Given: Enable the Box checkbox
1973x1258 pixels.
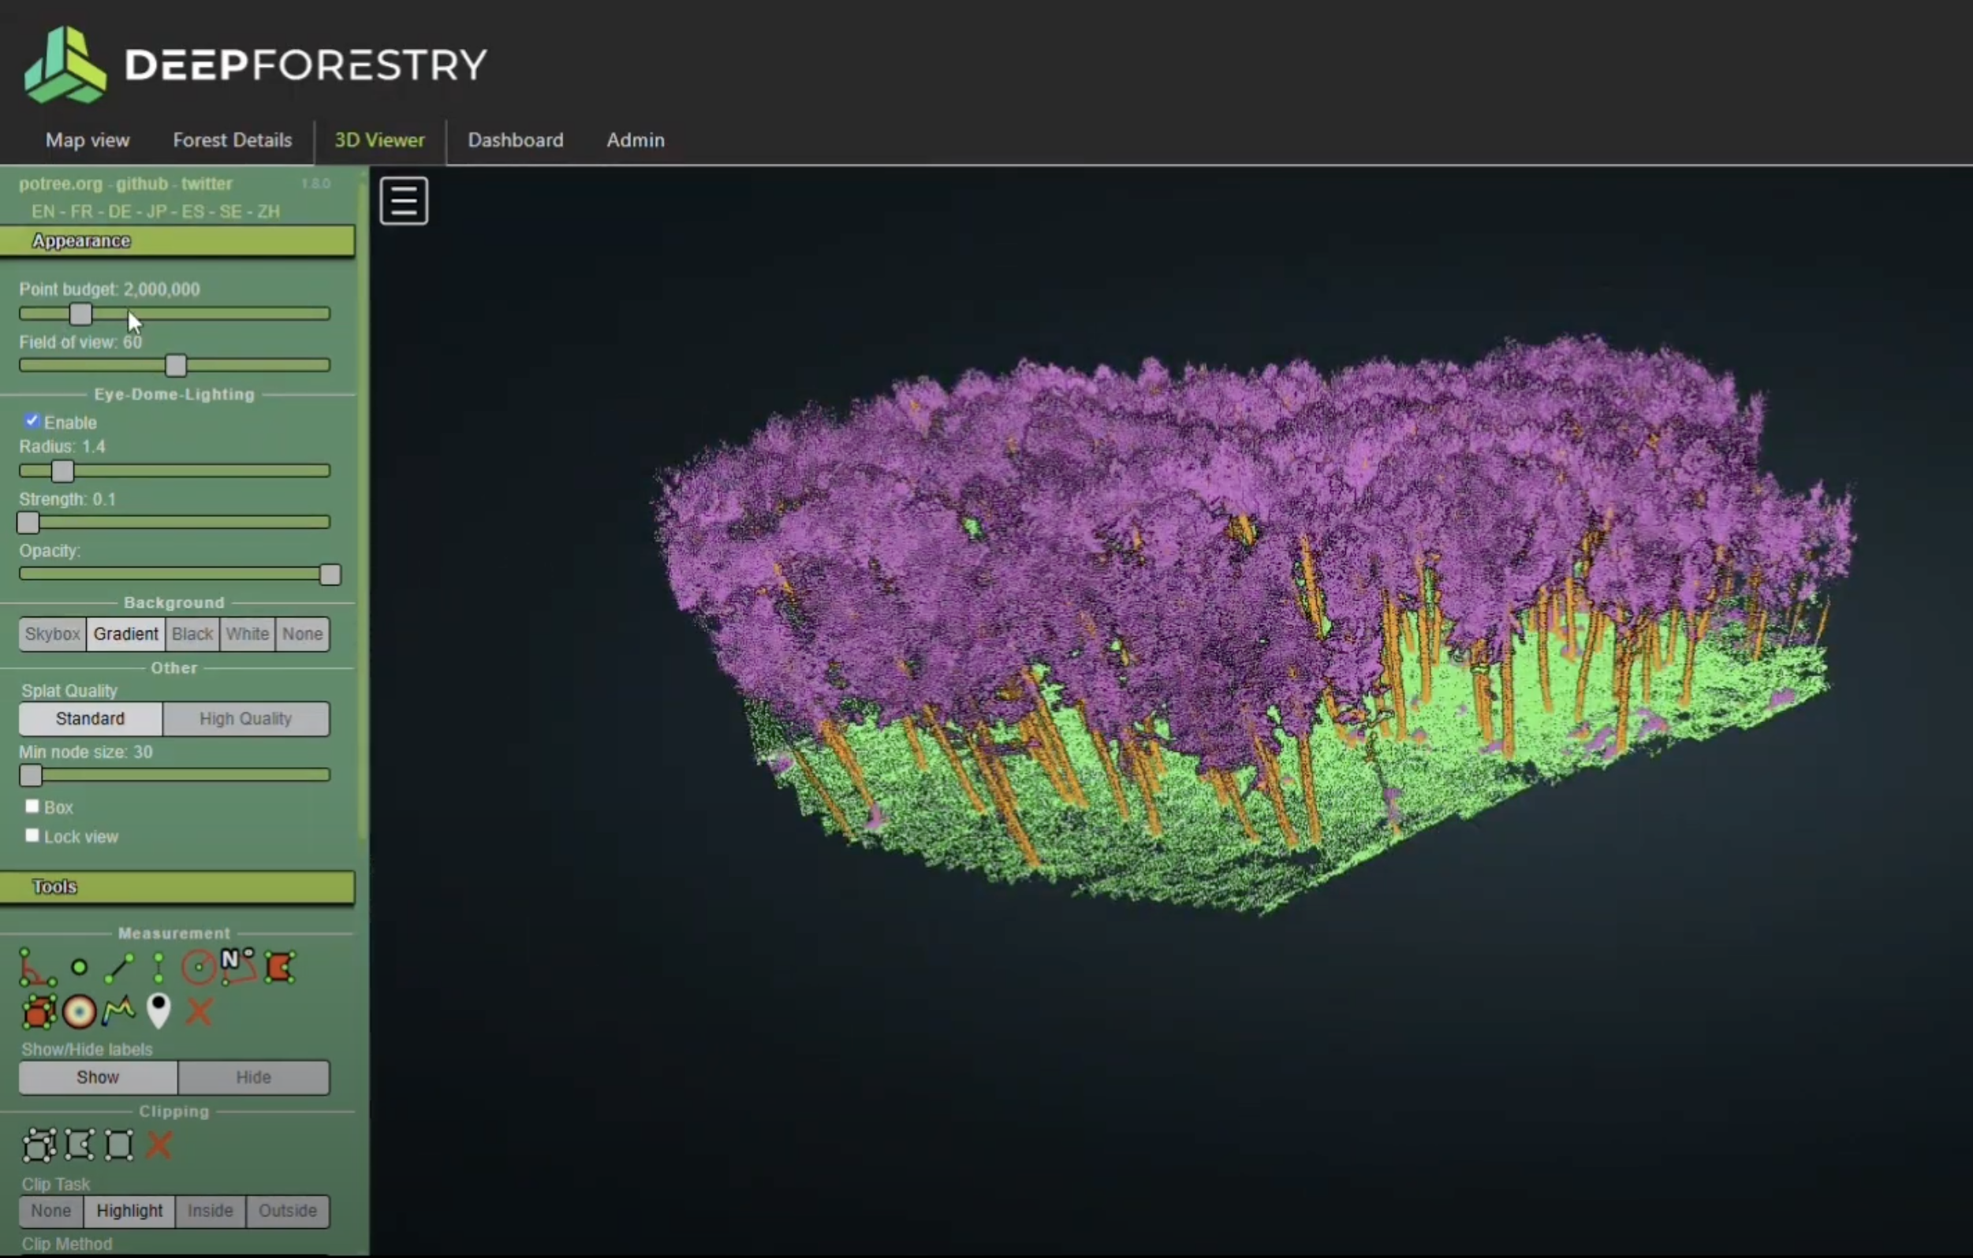Looking at the screenshot, I should click(32, 806).
